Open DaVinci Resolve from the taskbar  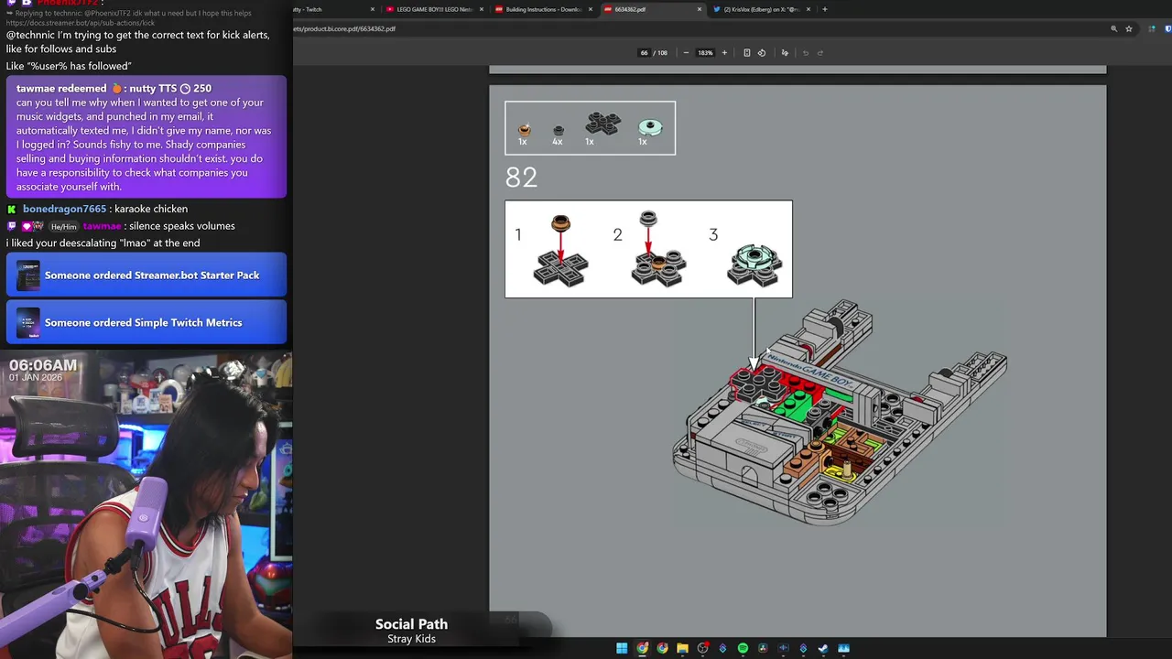pos(763,649)
